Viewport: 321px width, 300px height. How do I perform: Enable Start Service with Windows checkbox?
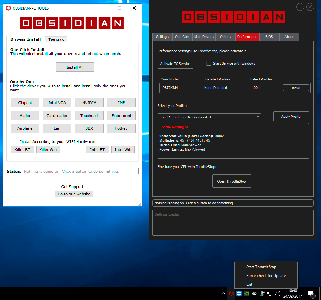coord(209,63)
